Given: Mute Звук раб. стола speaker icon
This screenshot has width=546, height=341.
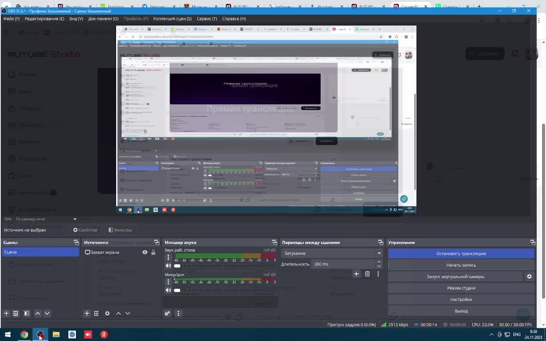Looking at the screenshot, I should [168, 266].
